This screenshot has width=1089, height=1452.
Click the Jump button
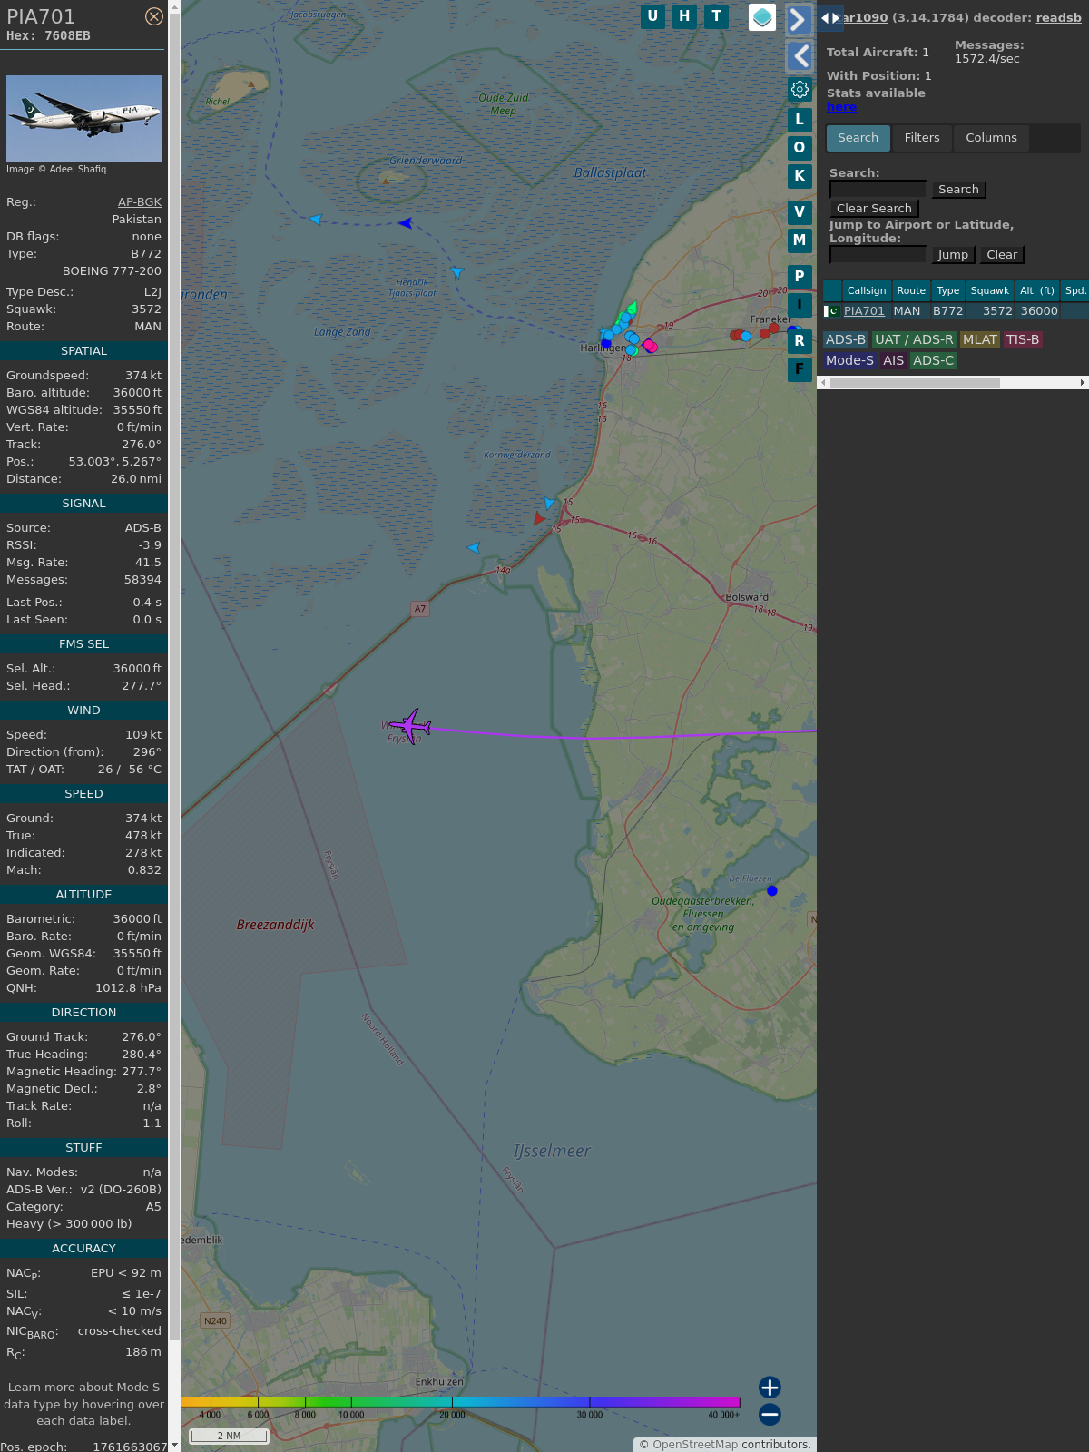pyautogui.click(x=953, y=254)
